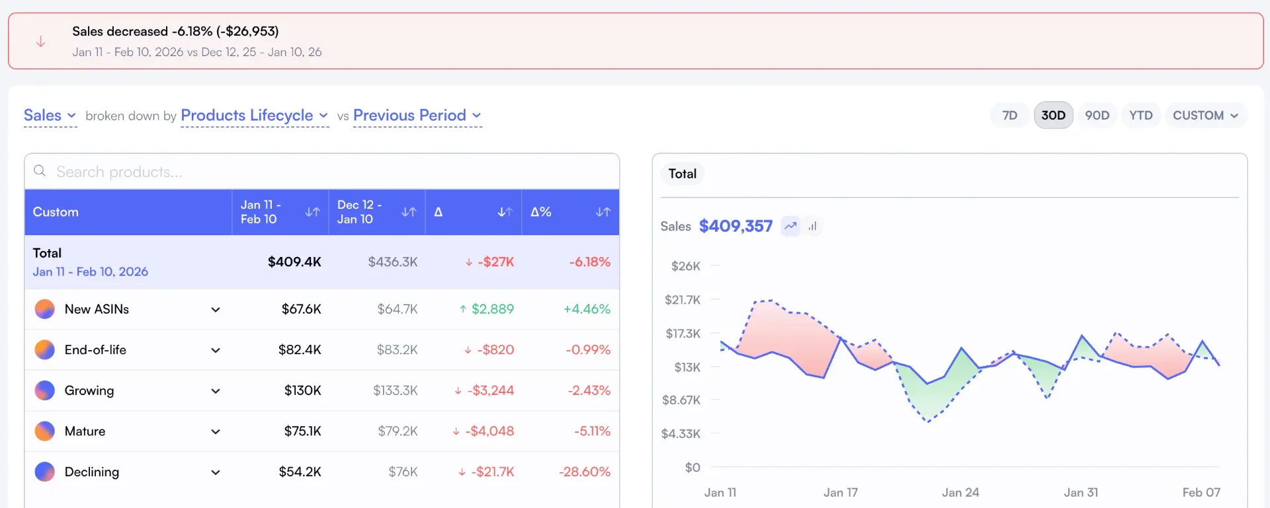Screen dimensions: 1270x508
Task: Expand the End-of-life row
Action: click(x=216, y=350)
